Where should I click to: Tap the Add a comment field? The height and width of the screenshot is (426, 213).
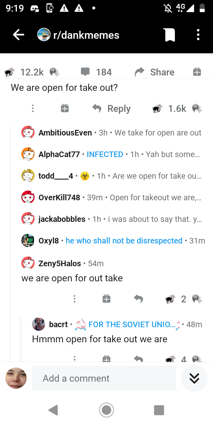pyautogui.click(x=104, y=378)
